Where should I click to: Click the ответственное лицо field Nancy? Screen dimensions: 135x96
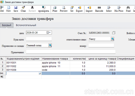click(x=100, y=39)
